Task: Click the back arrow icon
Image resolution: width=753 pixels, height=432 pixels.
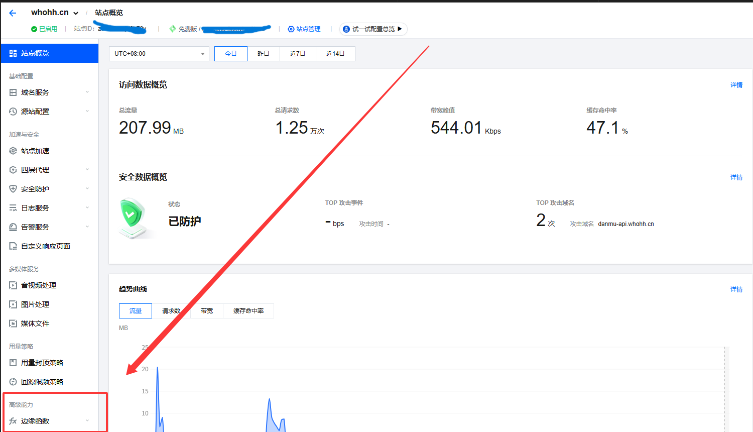Action: [13, 13]
